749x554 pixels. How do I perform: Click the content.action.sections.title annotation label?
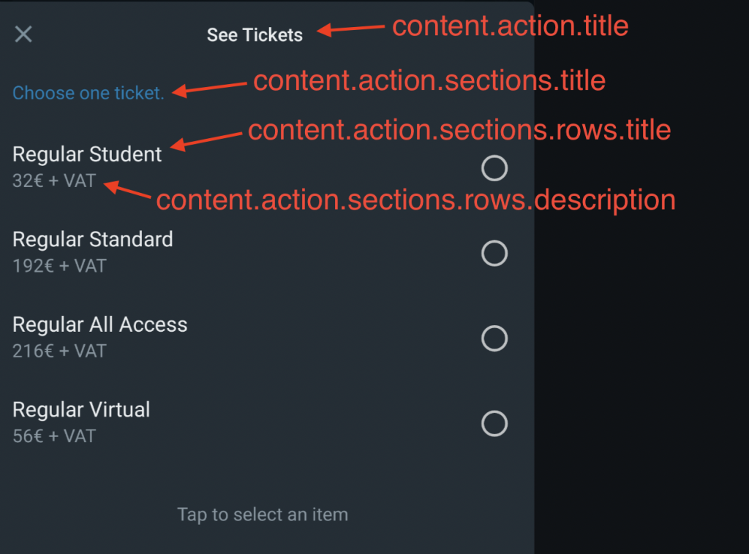[429, 80]
